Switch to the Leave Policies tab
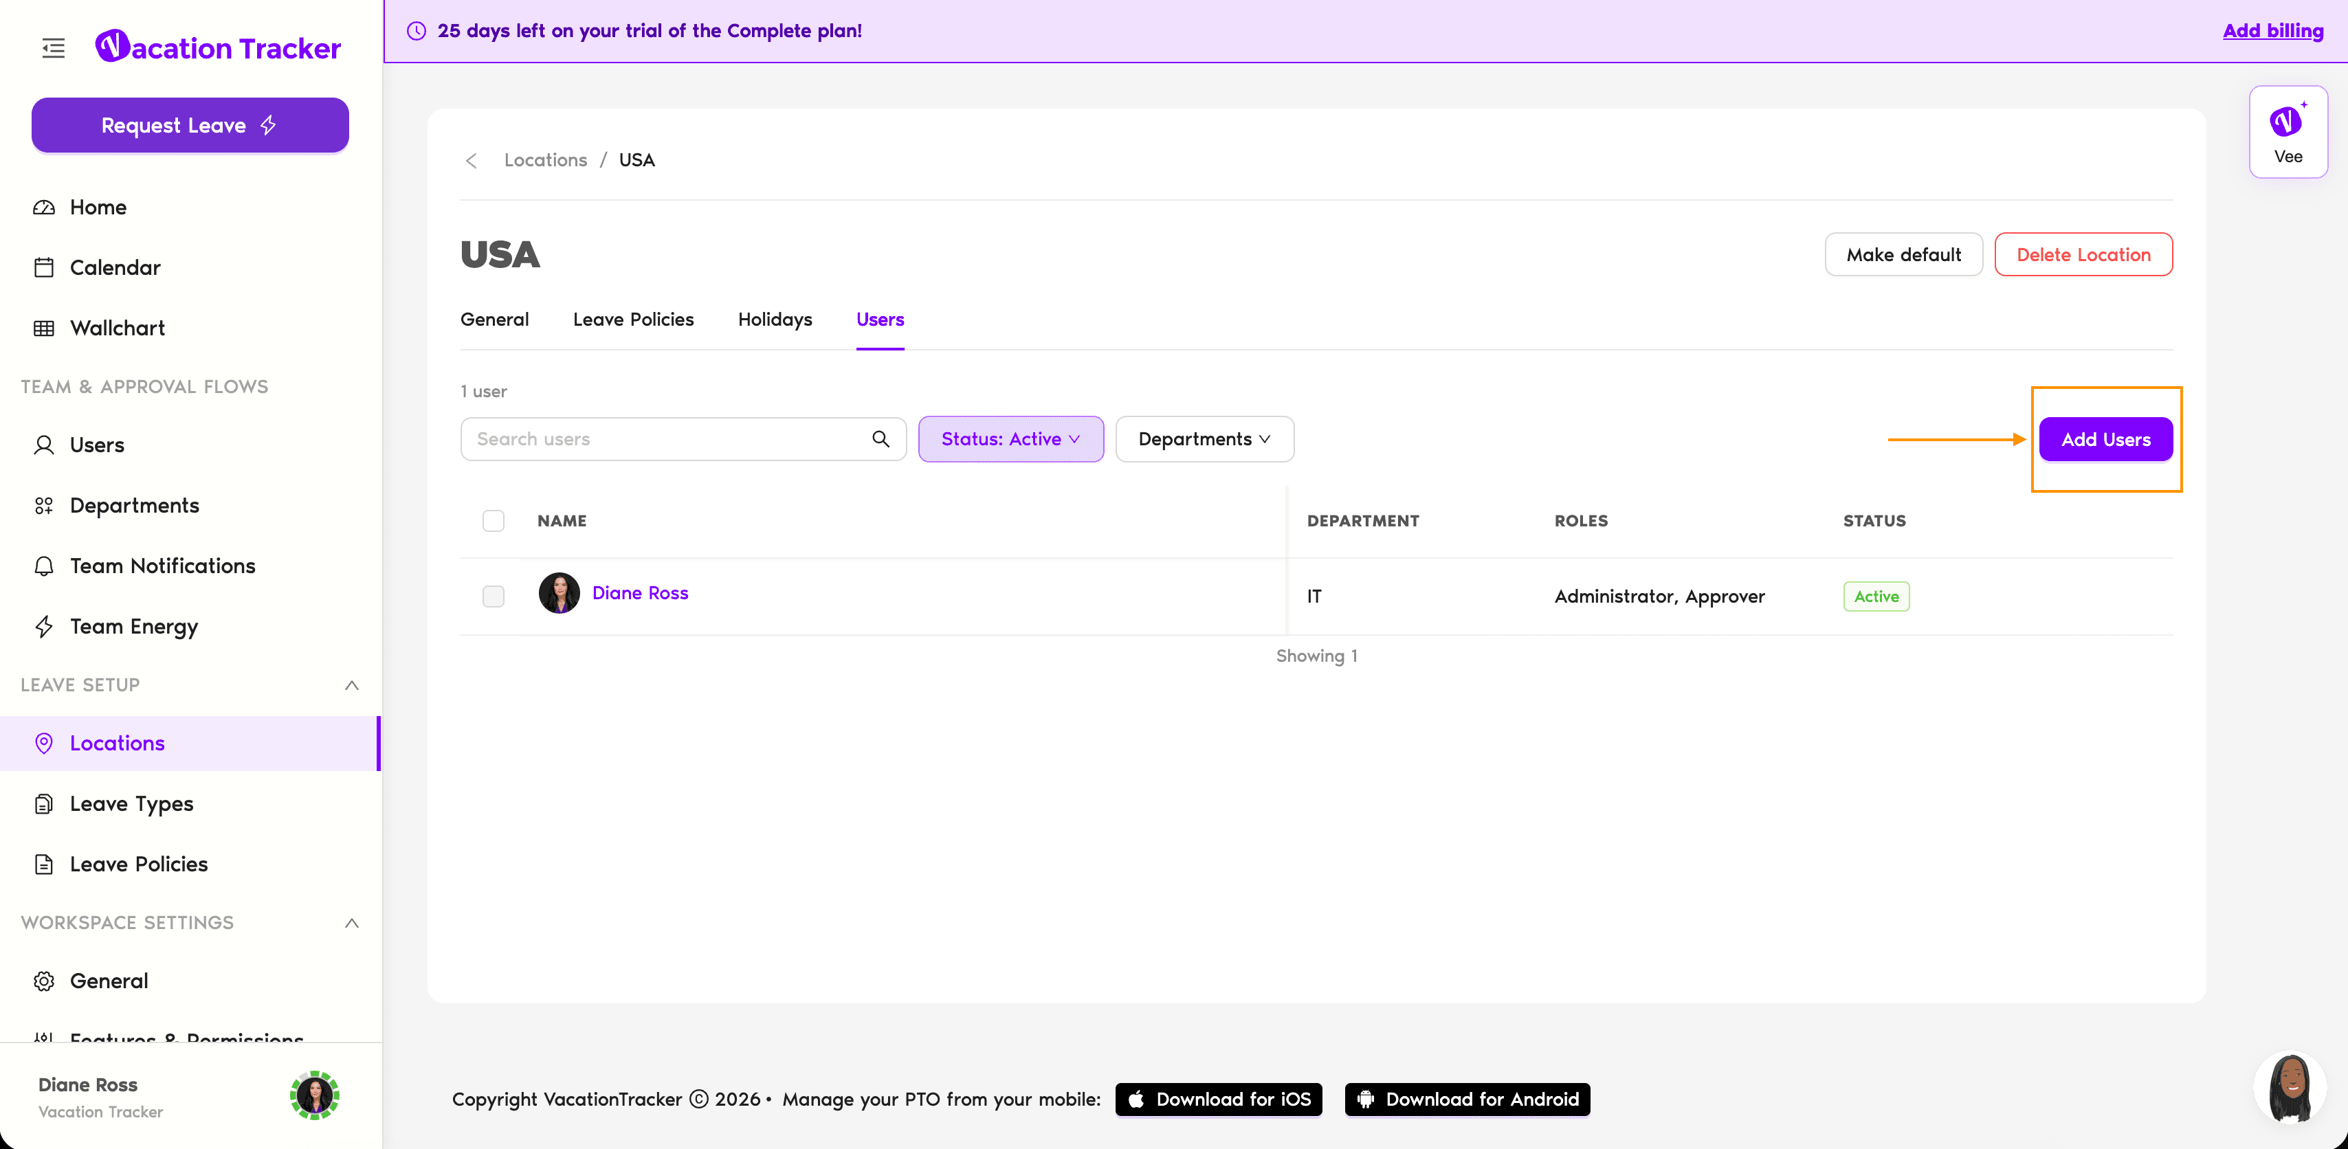The image size is (2348, 1149). coord(634,320)
